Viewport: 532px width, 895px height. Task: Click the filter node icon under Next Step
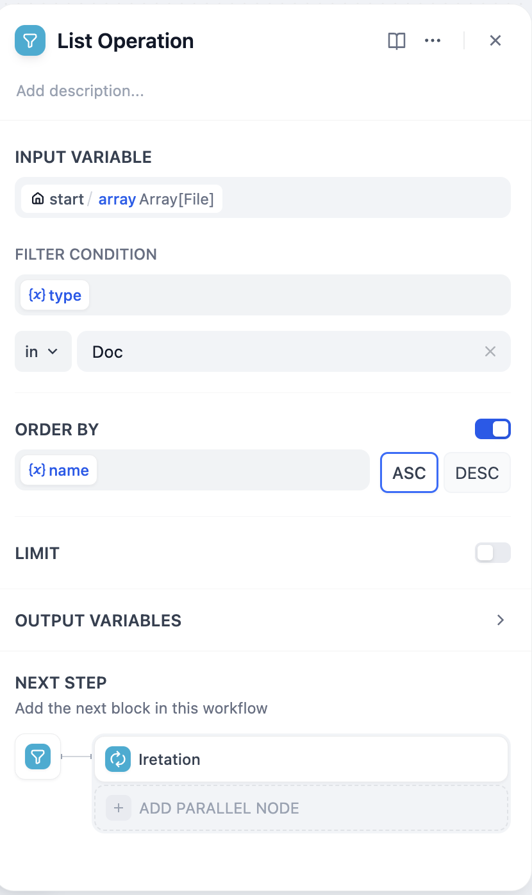pyautogui.click(x=38, y=757)
